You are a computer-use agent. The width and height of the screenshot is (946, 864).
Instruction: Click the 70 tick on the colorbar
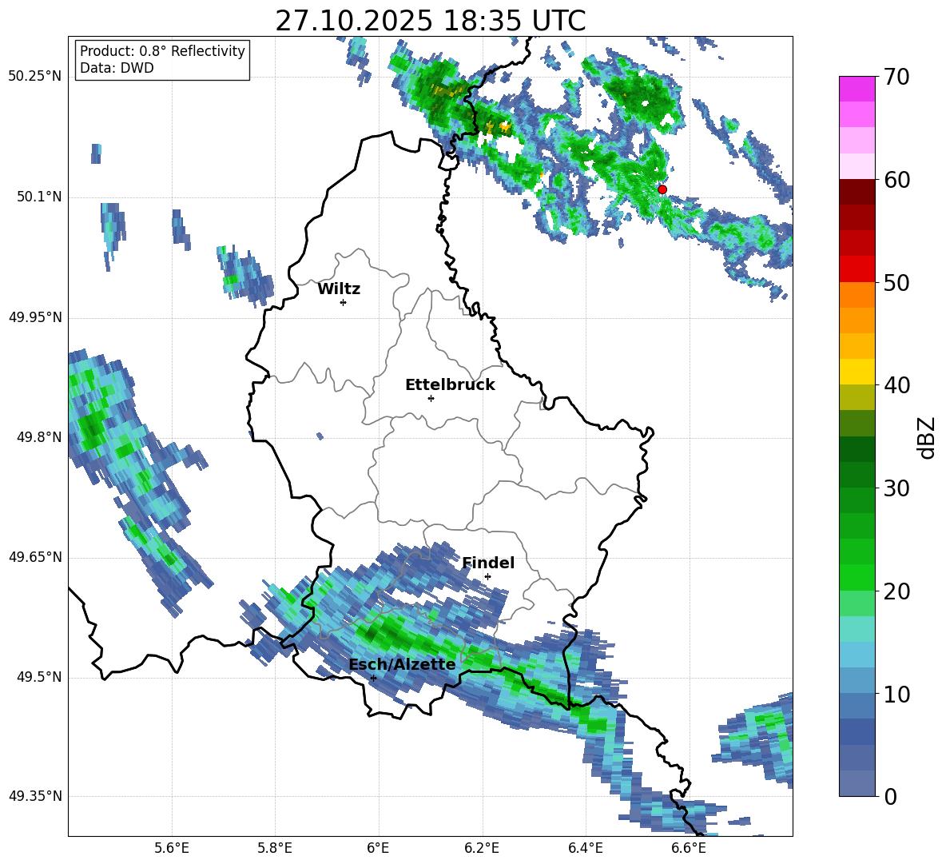896,77
